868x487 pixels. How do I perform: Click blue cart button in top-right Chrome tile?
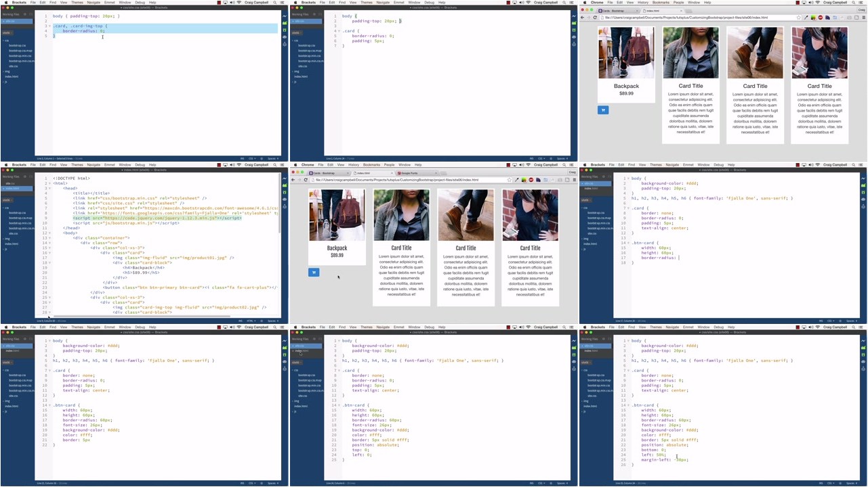(x=603, y=110)
